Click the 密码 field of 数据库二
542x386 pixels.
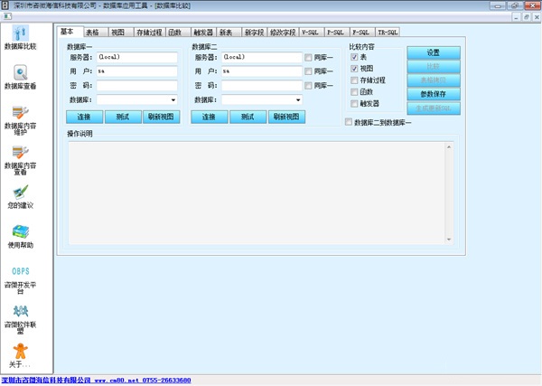coord(262,85)
